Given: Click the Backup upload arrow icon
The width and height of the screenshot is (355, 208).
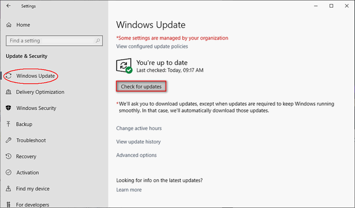Looking at the screenshot, I should coord(9,124).
